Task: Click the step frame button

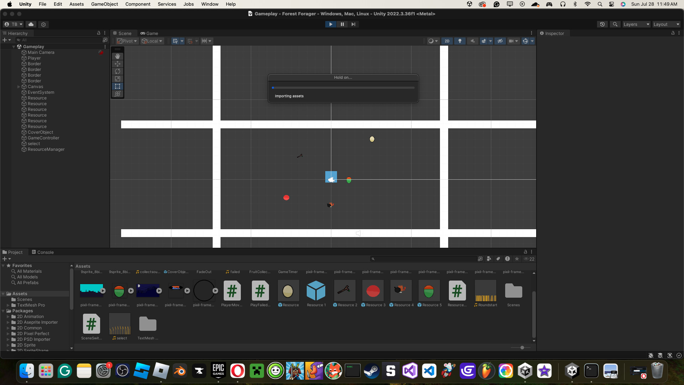Action: (x=353, y=24)
